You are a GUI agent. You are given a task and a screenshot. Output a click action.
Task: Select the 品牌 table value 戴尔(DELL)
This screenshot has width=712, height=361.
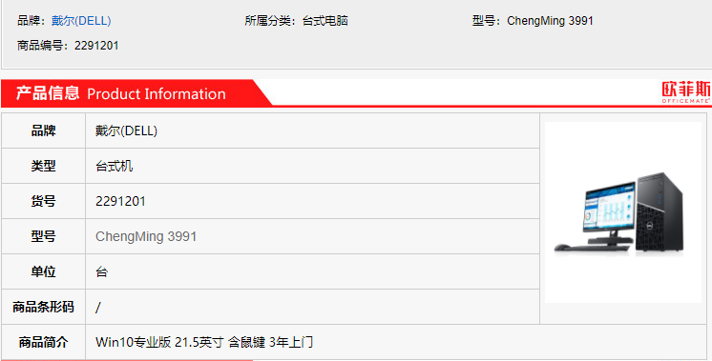tap(126, 130)
